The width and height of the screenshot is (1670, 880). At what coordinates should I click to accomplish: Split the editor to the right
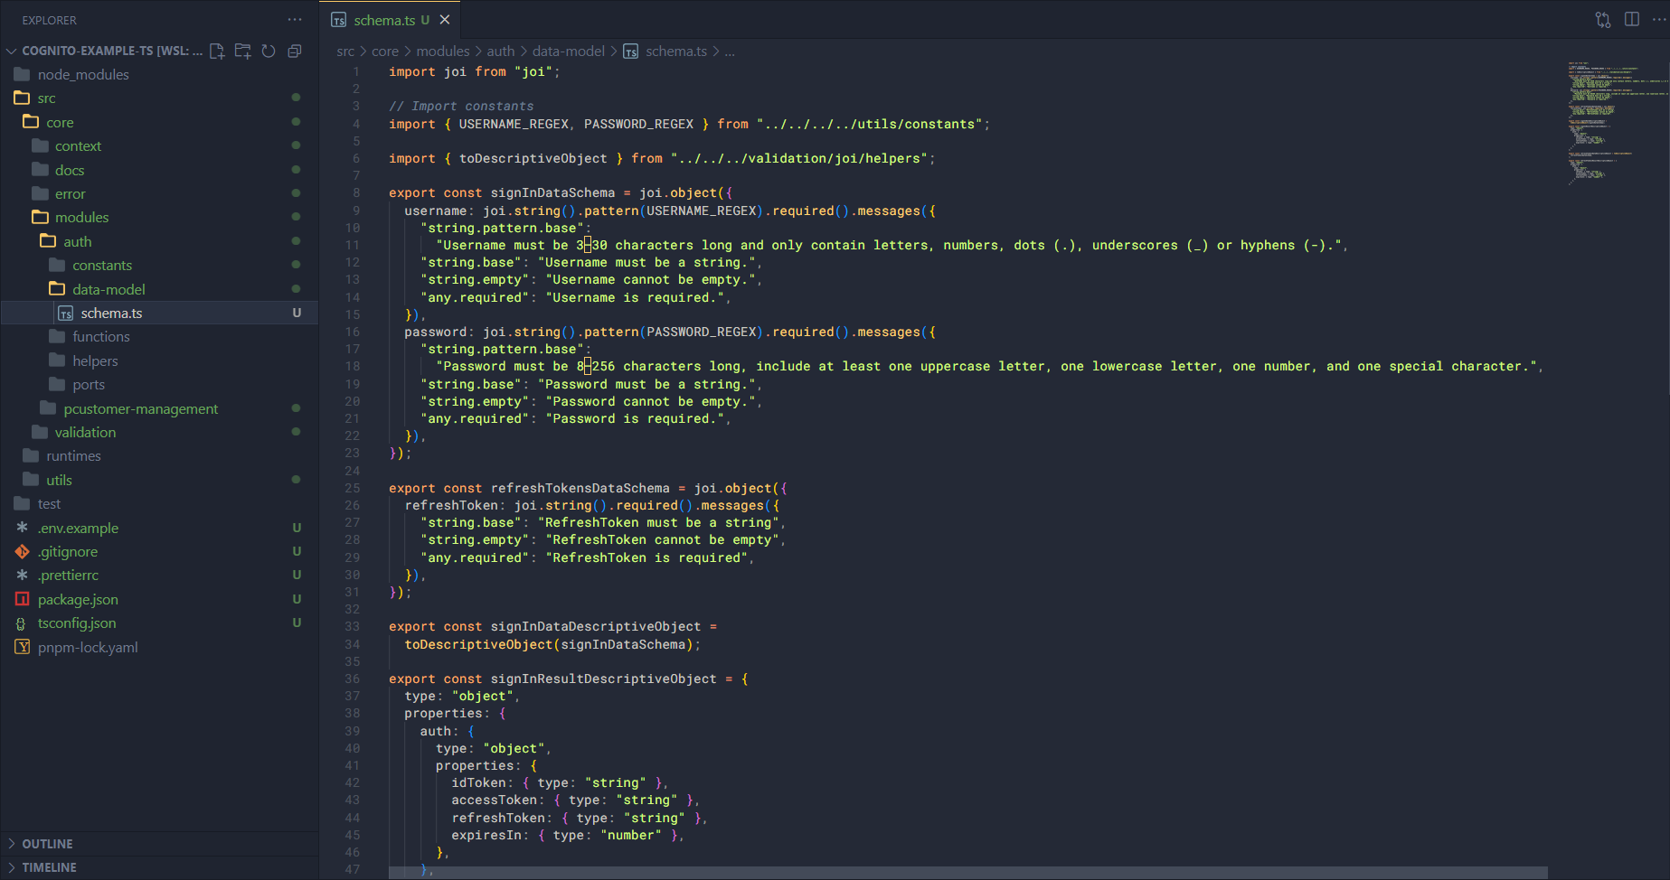[x=1632, y=20]
